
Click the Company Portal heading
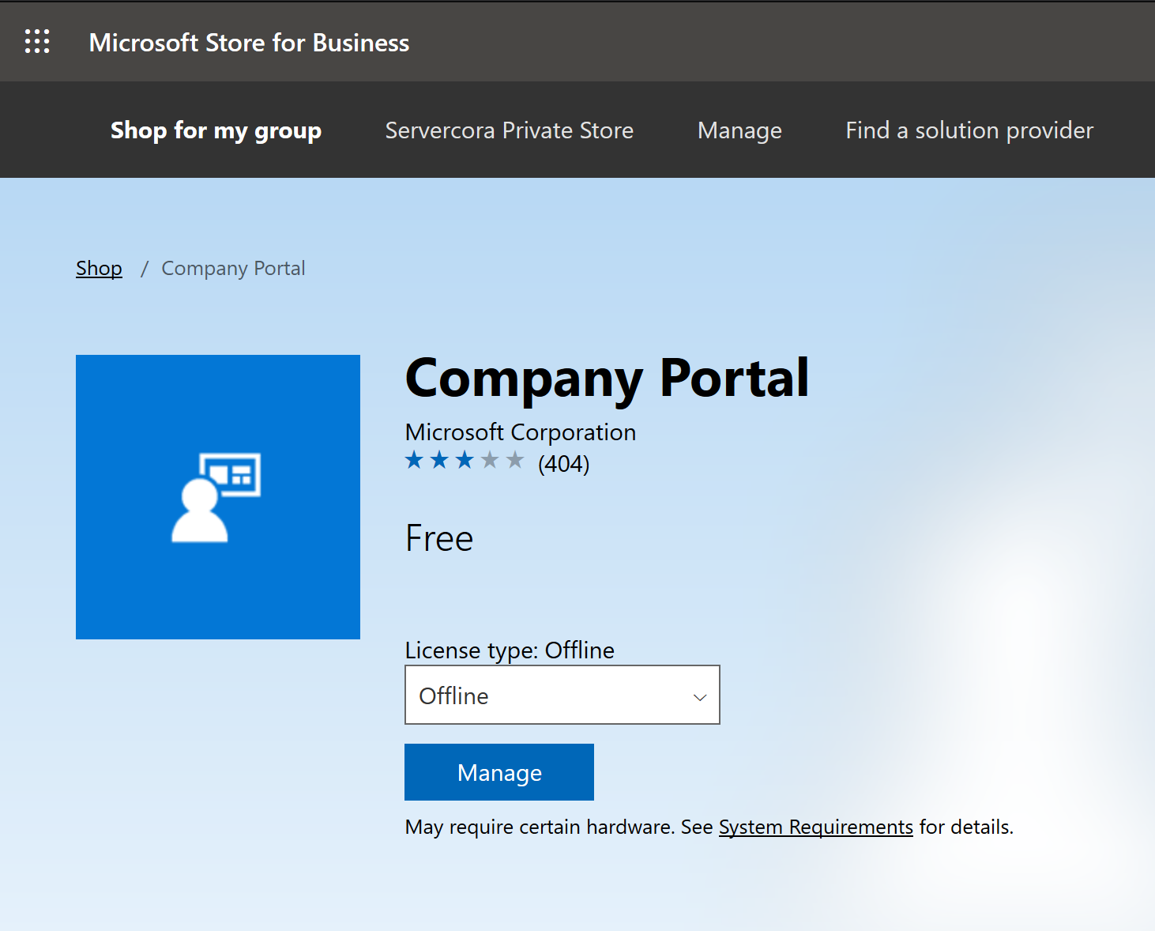[608, 379]
